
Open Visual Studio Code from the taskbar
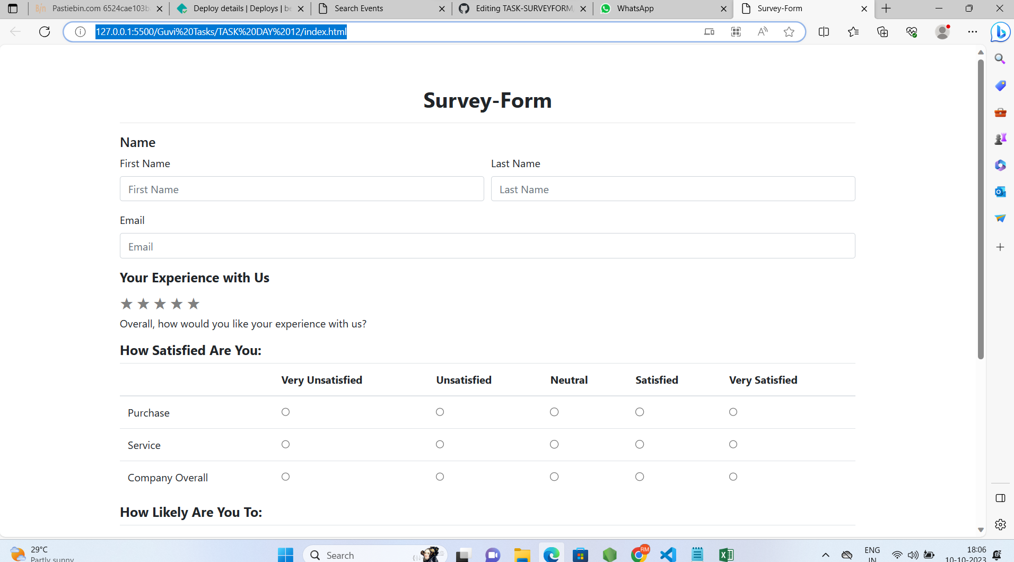[x=668, y=554]
